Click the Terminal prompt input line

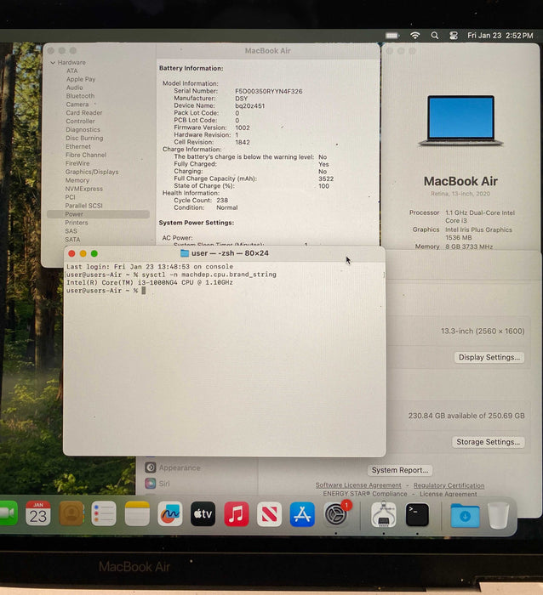224,291
